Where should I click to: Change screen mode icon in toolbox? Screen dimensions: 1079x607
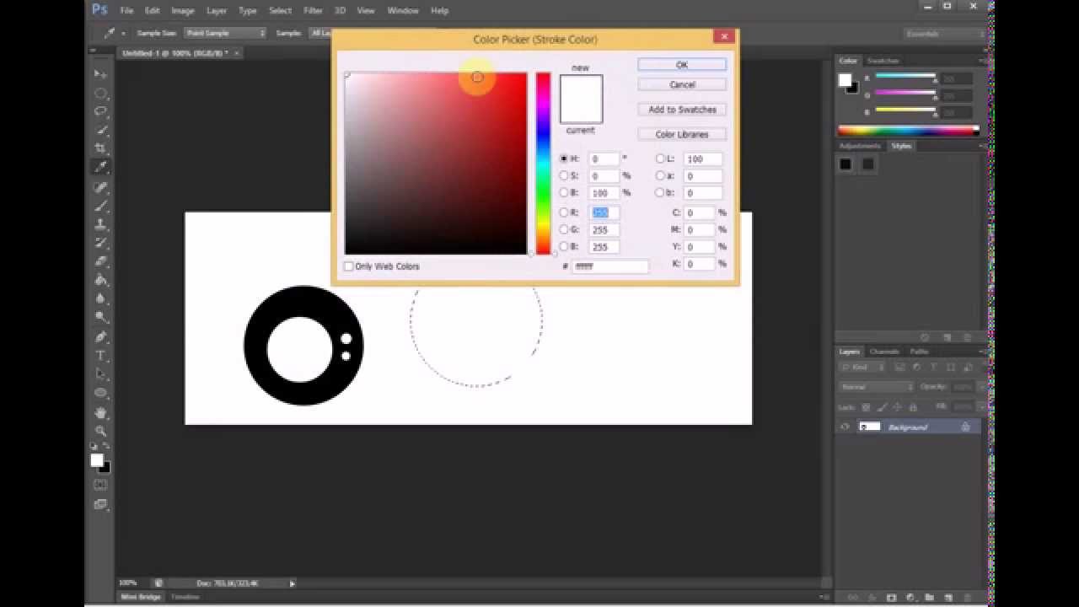[100, 504]
